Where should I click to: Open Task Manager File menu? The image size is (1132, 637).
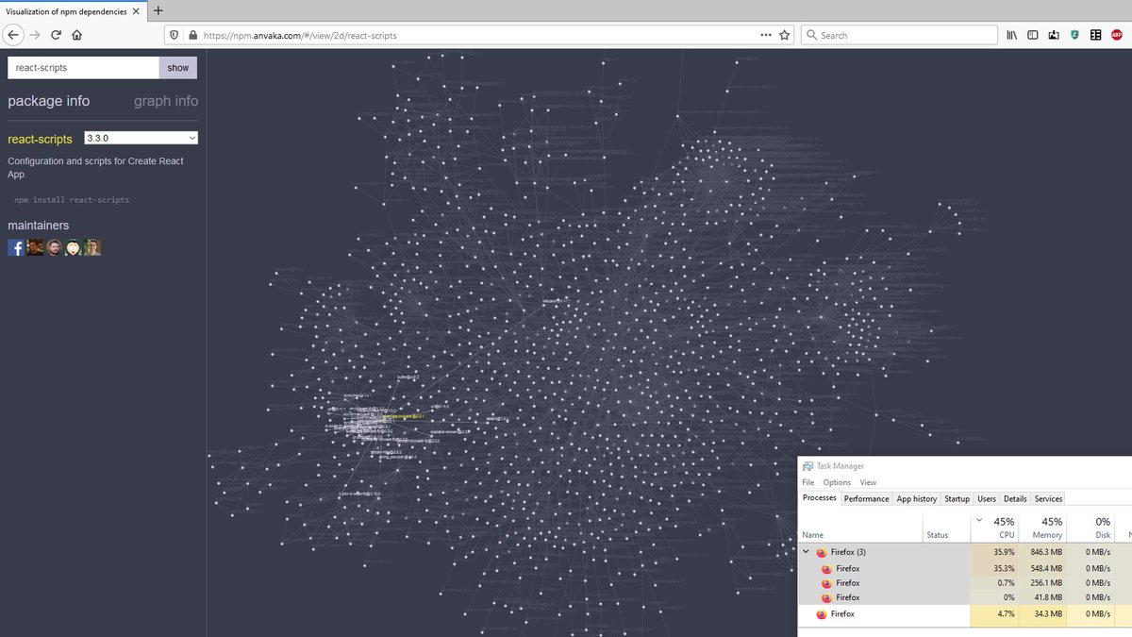[807, 482]
